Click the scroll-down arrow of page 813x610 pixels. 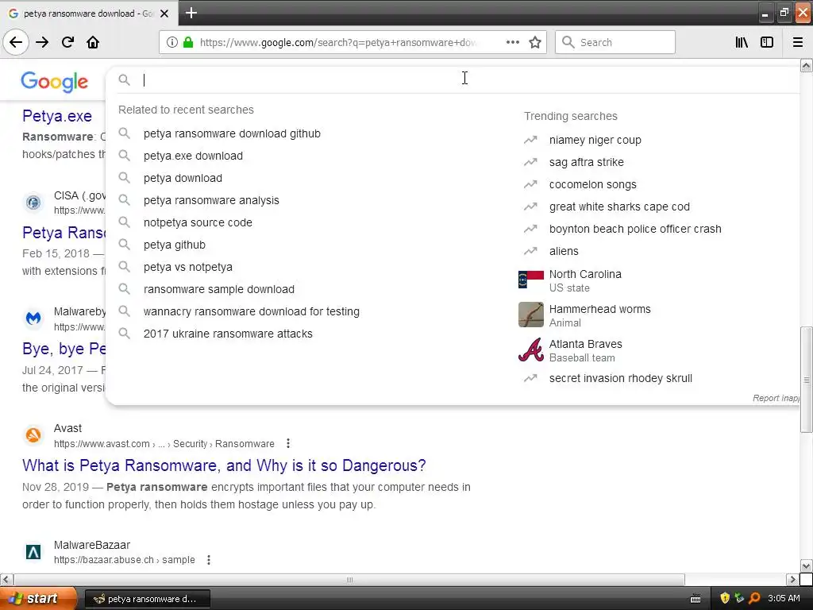806,566
